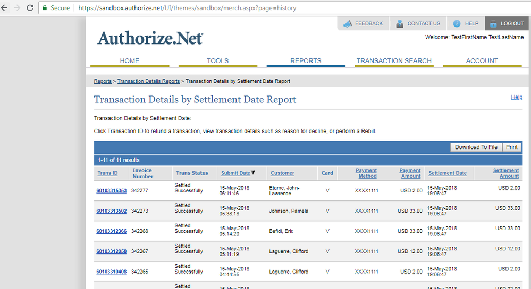The image size is (531, 289).
Task: Click the Help info icon
Action: [457, 24]
